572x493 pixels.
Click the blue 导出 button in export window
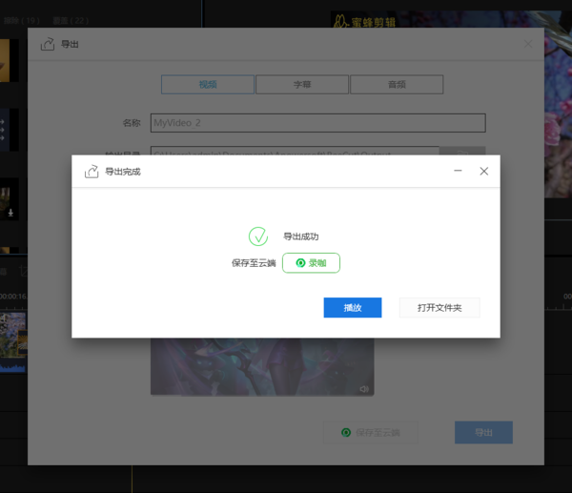(x=483, y=432)
